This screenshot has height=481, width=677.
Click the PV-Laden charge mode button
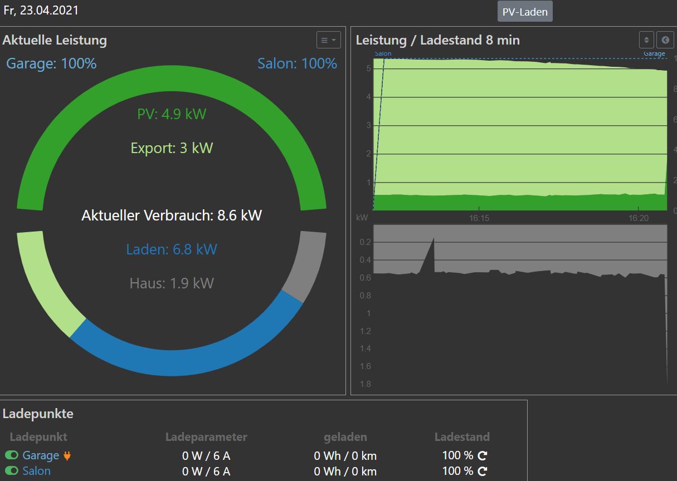point(524,12)
